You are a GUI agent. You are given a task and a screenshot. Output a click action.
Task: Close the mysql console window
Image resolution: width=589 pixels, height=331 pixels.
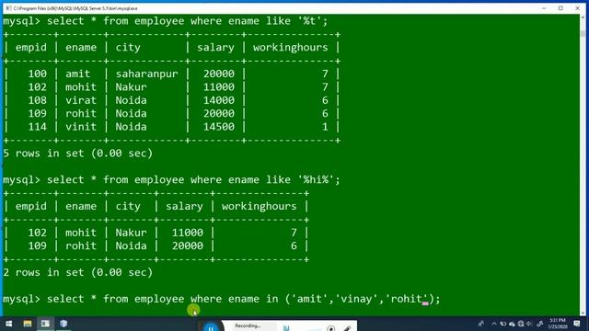577,8
